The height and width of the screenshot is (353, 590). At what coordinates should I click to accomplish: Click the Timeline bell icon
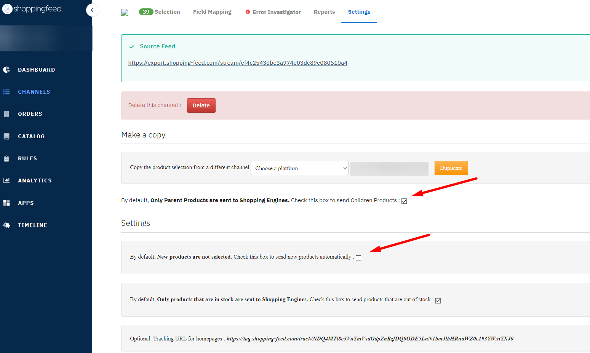pos(6,225)
